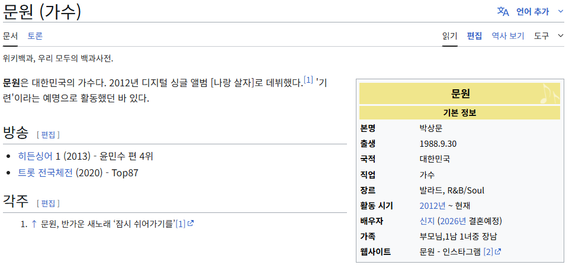Switch to the 토론 tab
This screenshot has height=265, width=569.
click(35, 36)
